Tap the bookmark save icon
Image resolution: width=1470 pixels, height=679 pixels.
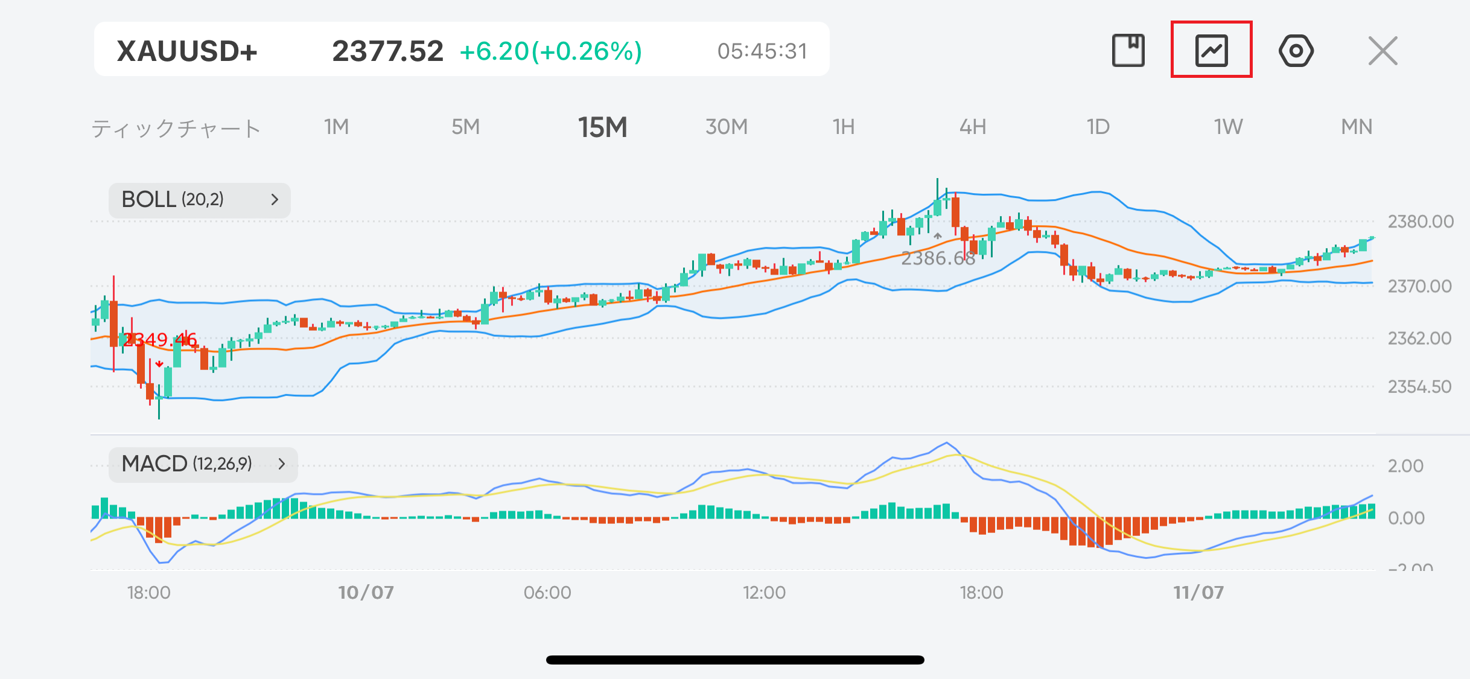pyautogui.click(x=1128, y=50)
